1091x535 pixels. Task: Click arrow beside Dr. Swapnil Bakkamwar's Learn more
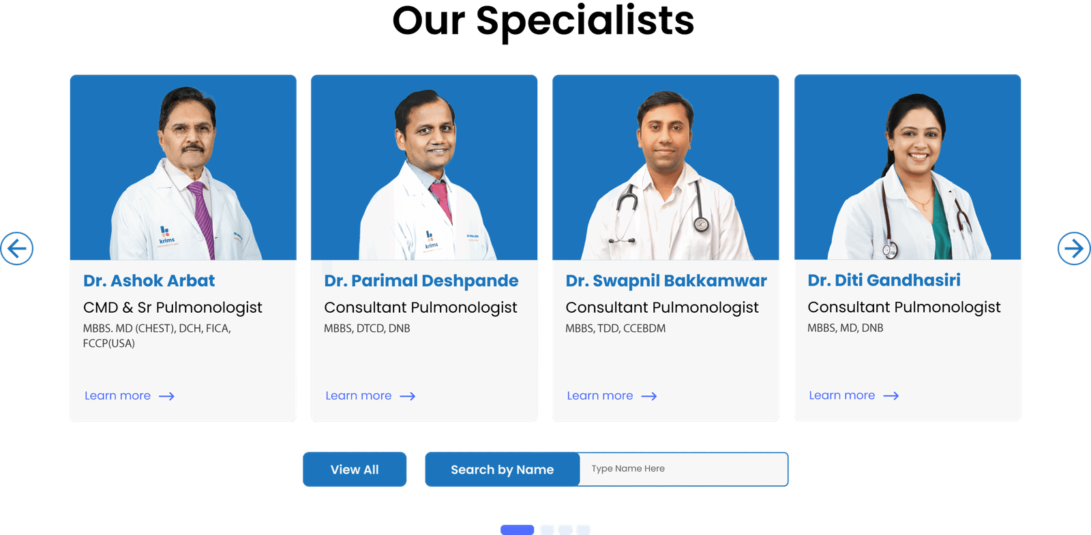click(x=649, y=396)
